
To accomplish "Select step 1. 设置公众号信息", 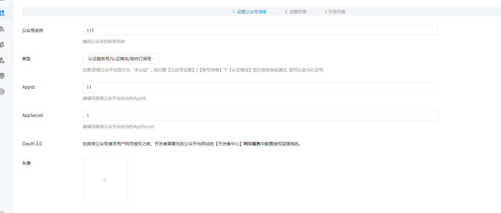I will tap(249, 12).
